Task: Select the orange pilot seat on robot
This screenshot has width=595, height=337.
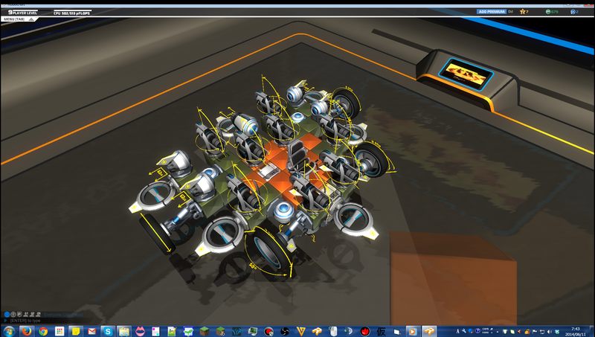Action: 299,155
